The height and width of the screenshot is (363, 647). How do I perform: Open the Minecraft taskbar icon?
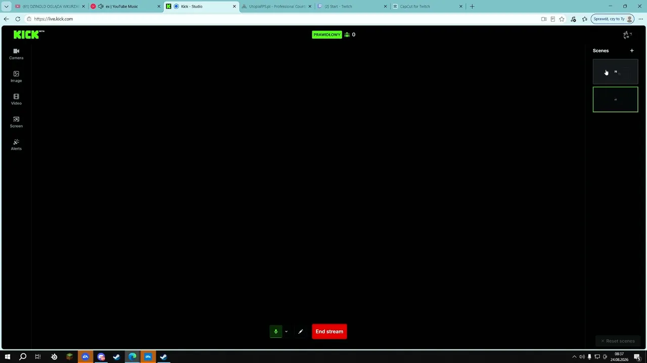point(70,357)
